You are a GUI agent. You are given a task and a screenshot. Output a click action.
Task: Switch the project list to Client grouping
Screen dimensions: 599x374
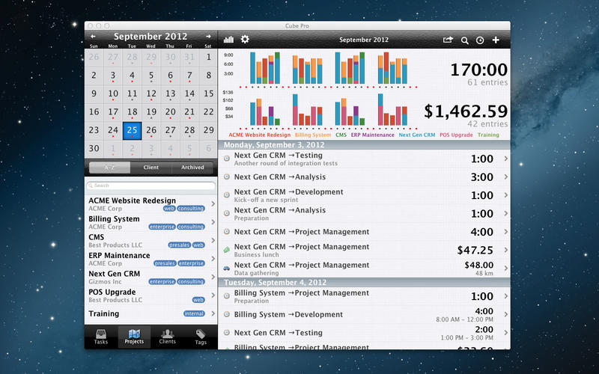[x=150, y=168]
